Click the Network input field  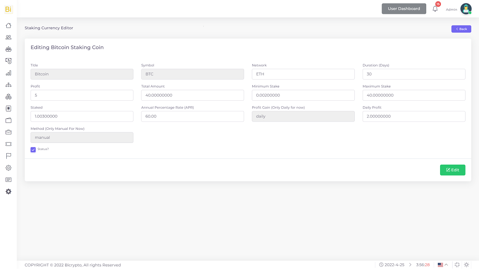point(303,74)
